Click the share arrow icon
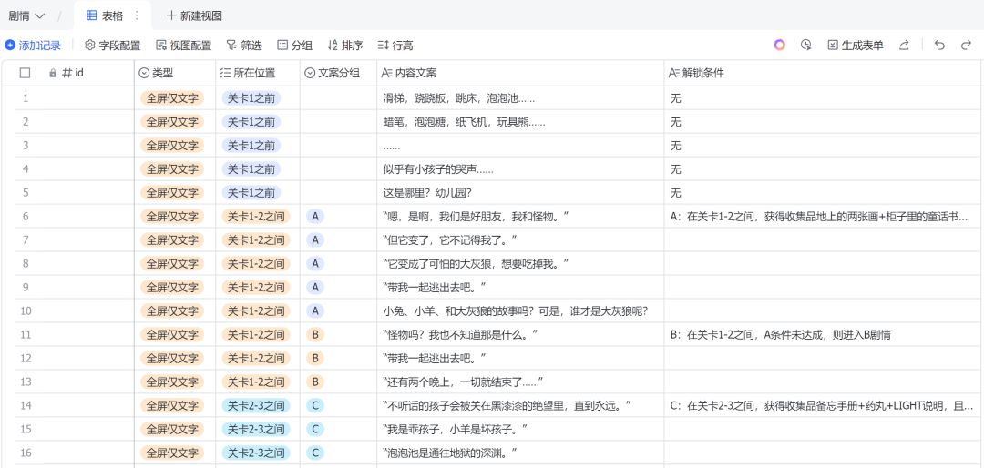 point(905,46)
